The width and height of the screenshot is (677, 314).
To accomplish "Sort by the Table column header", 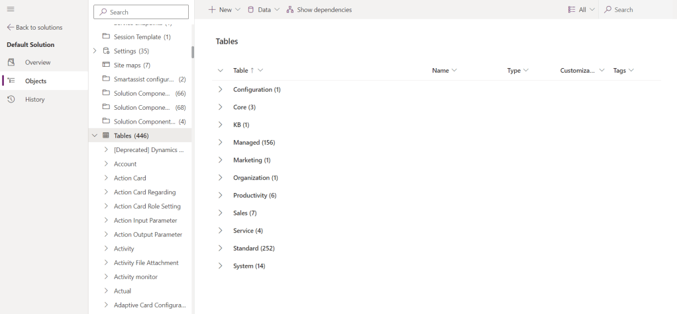I will pos(241,71).
